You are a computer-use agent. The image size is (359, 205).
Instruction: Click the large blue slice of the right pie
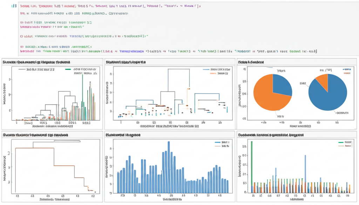pyautogui.click(x=330, y=97)
